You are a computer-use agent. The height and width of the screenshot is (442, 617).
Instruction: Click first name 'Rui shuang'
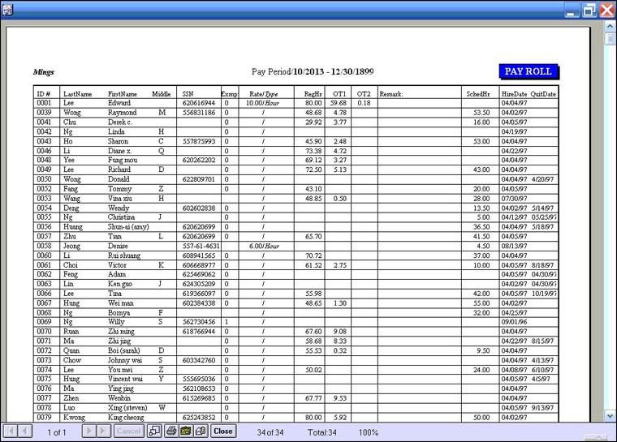[124, 255]
